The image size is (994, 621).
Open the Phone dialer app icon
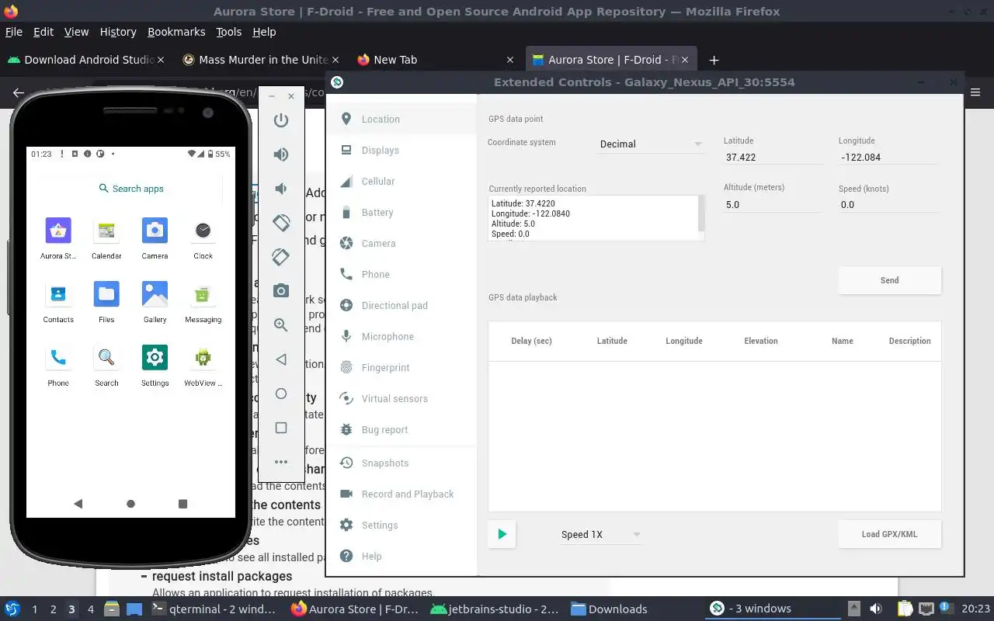coord(58,366)
